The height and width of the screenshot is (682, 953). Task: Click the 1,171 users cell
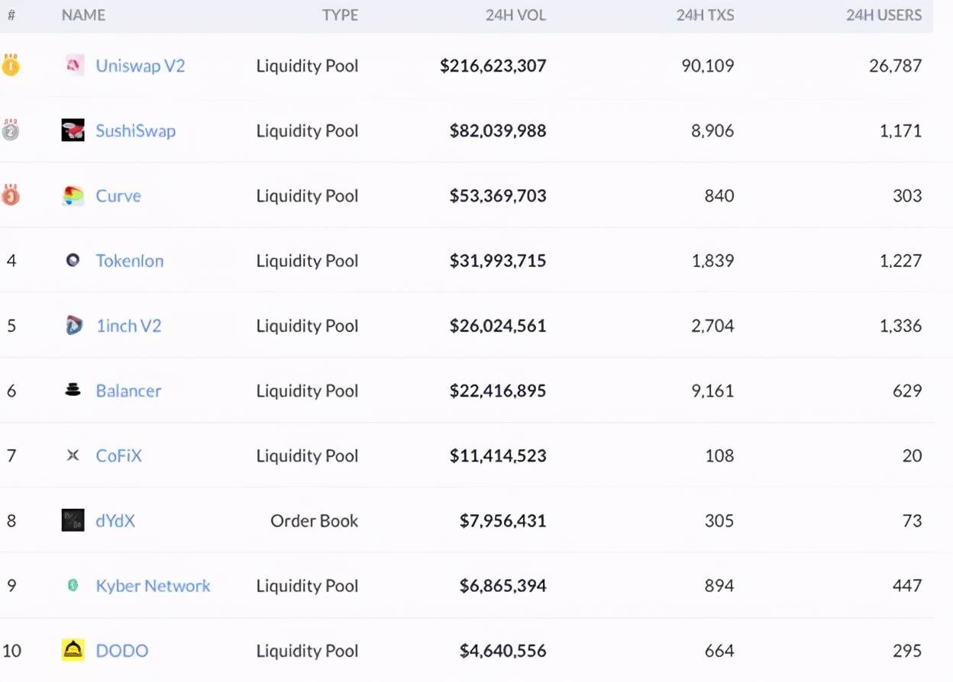click(x=901, y=130)
